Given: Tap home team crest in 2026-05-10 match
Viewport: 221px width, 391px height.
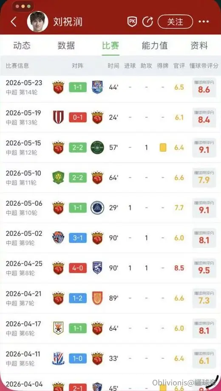Looking at the screenshot, I should [58, 178].
